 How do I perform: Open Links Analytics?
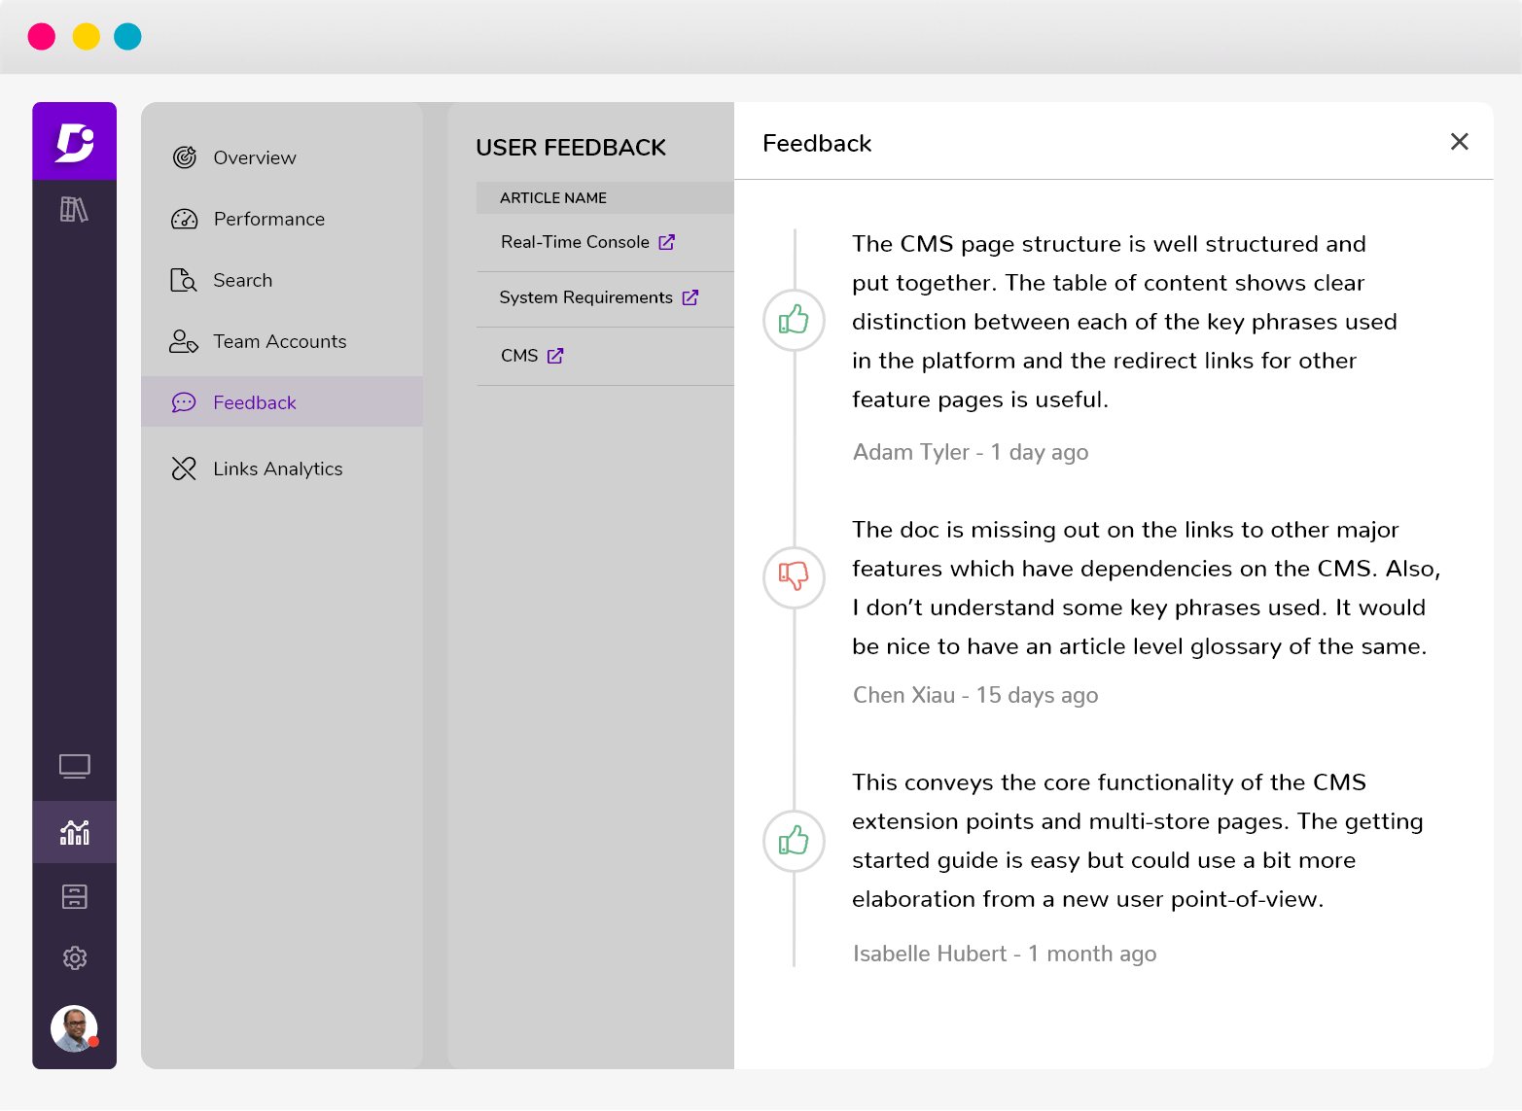click(277, 469)
